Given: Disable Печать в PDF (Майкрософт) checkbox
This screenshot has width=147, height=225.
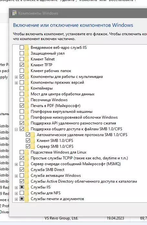Looking at the screenshot, I should click(22, 106).
